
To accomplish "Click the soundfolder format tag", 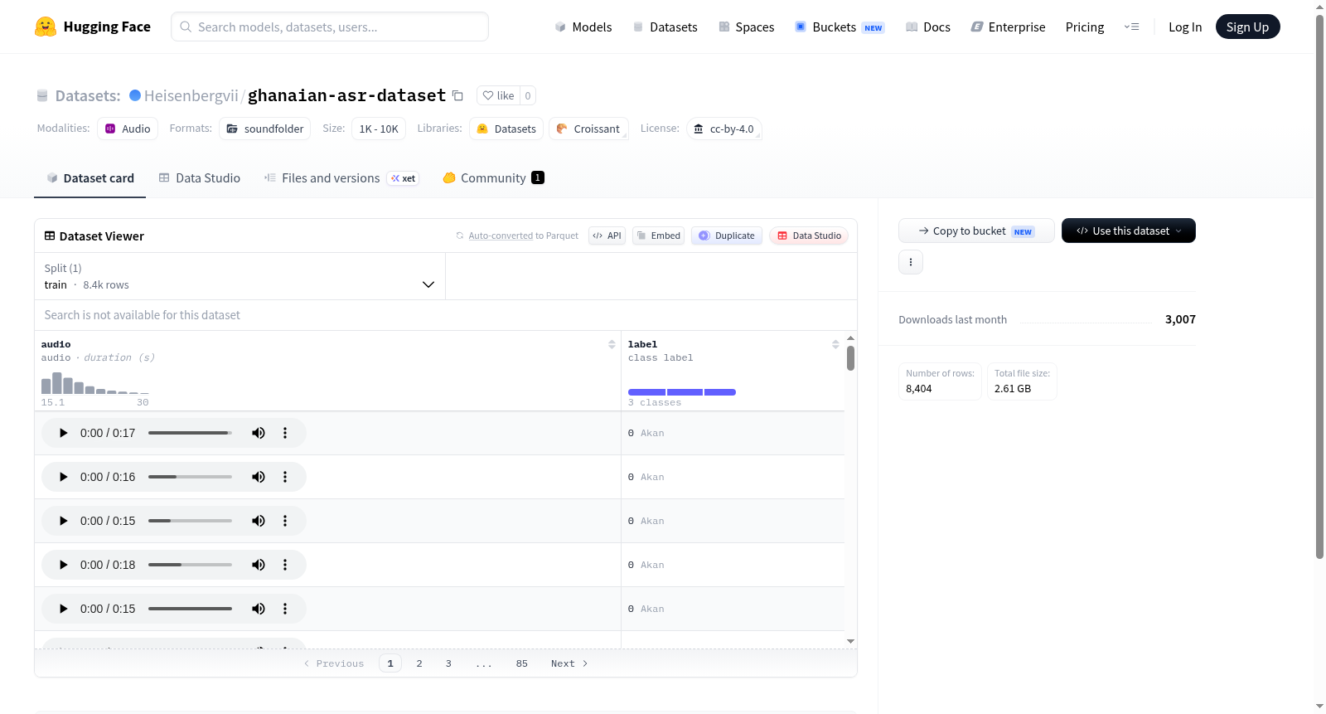I will [x=265, y=129].
